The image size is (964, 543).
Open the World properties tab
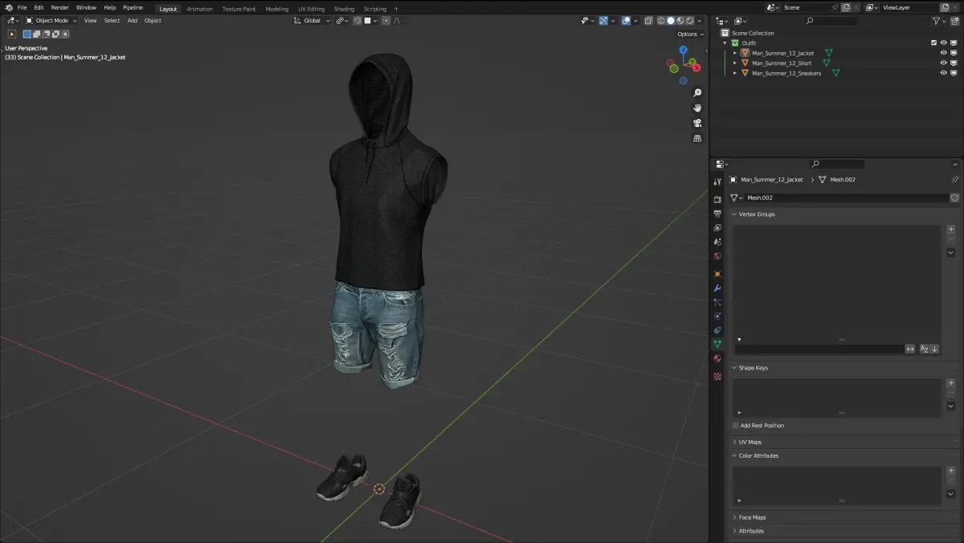717,256
